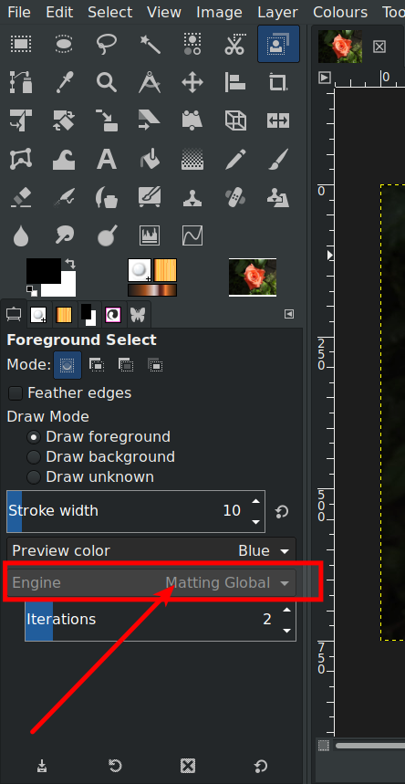Select the Draw background radio option
Image resolution: width=405 pixels, height=784 pixels.
(x=34, y=457)
